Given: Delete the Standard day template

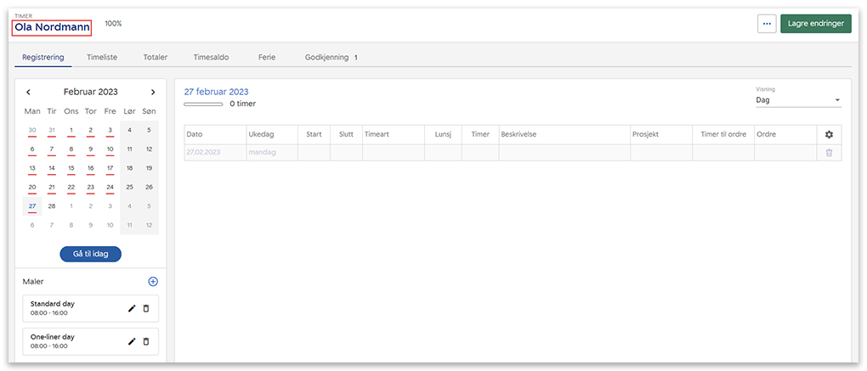Looking at the screenshot, I should point(146,308).
